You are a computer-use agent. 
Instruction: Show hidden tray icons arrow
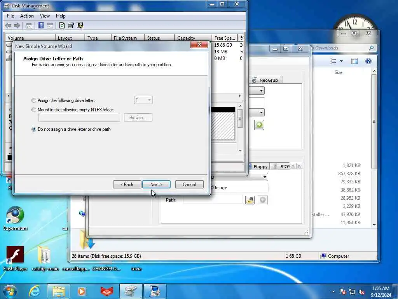pyautogui.click(x=333, y=292)
